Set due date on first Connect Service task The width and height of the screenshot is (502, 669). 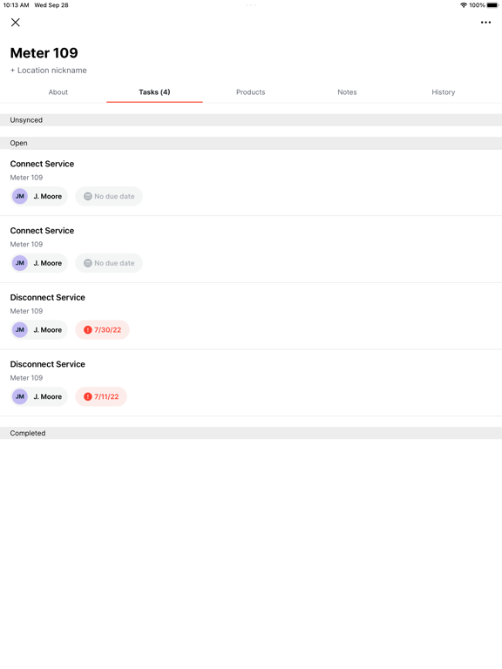pos(109,196)
